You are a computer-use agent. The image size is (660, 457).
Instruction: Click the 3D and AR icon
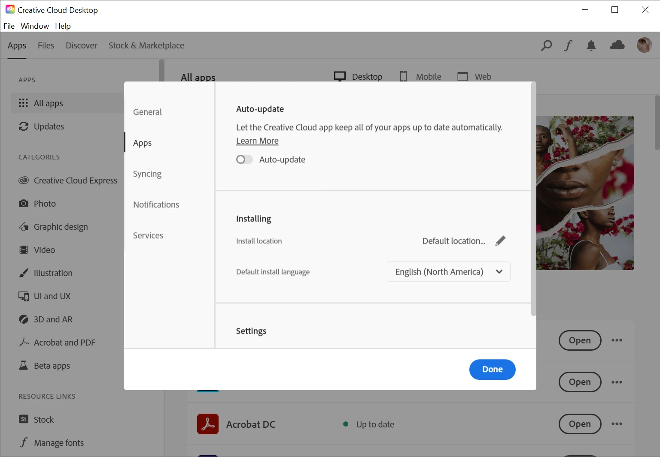point(24,319)
